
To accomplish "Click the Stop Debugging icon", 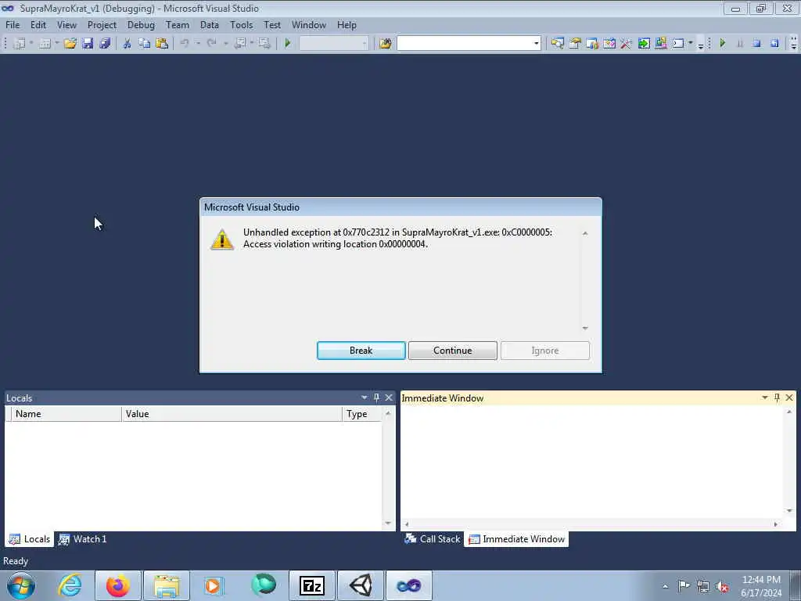I will click(757, 44).
